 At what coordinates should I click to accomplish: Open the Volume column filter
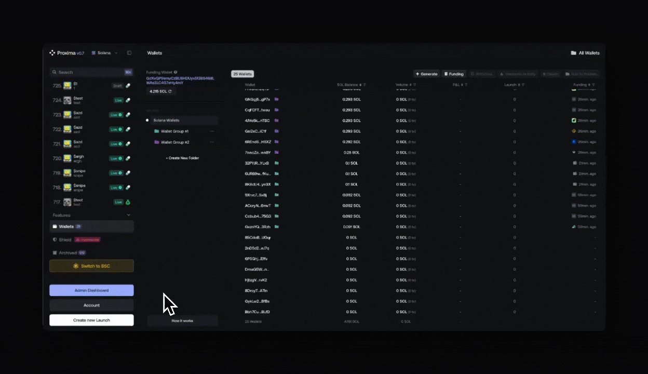point(415,85)
